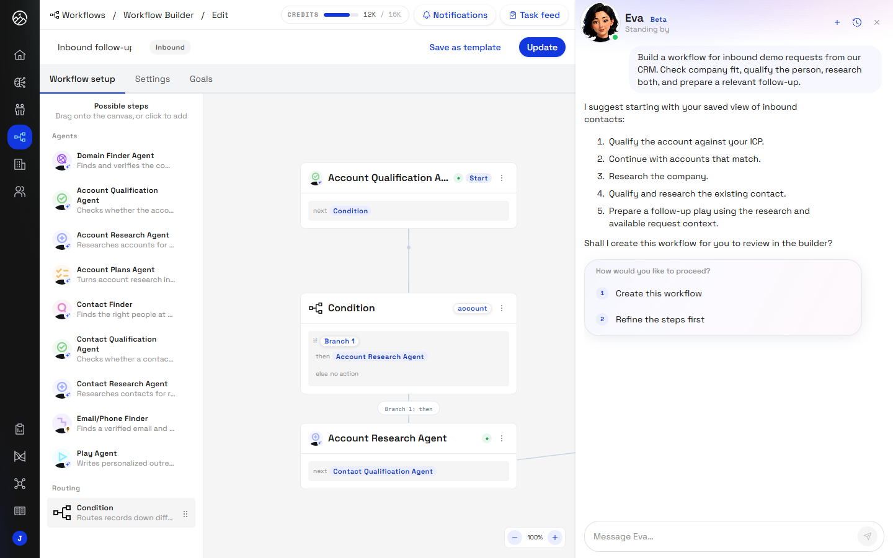Click the credits usage progress bar

340,15
